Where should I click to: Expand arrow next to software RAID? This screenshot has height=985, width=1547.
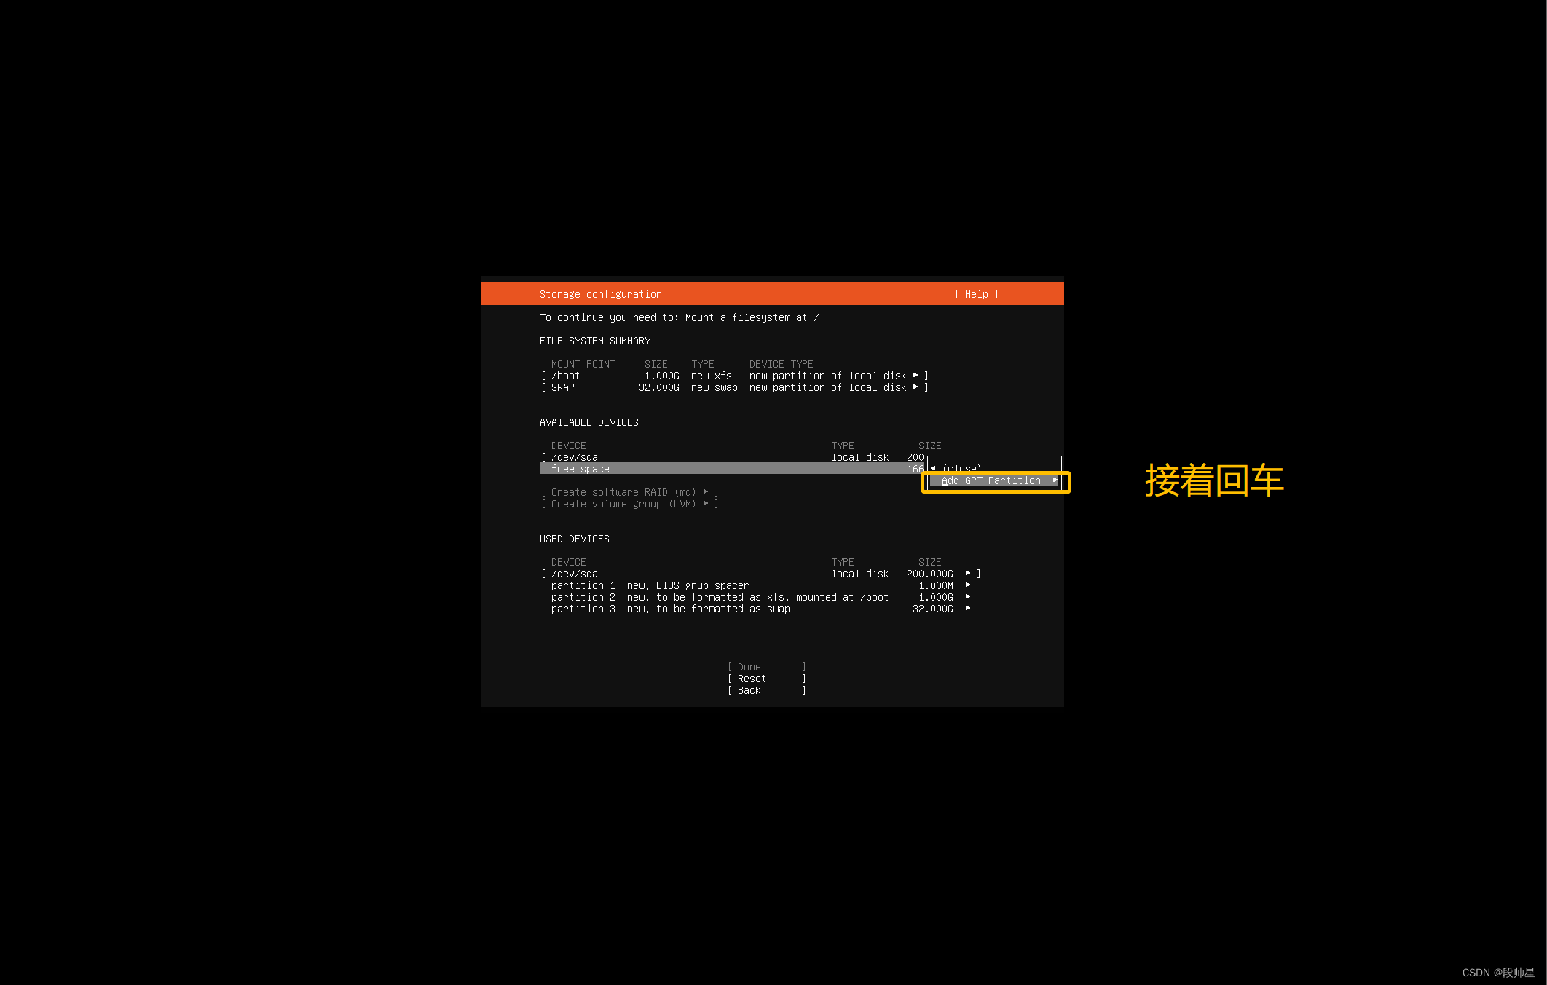point(706,492)
